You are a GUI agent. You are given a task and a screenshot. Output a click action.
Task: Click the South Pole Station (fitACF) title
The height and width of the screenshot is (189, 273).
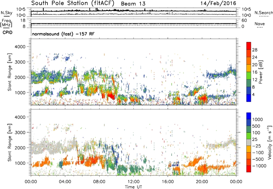click(x=73, y=3)
